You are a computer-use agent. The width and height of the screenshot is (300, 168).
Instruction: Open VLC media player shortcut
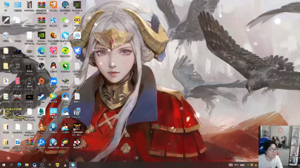click(41, 127)
